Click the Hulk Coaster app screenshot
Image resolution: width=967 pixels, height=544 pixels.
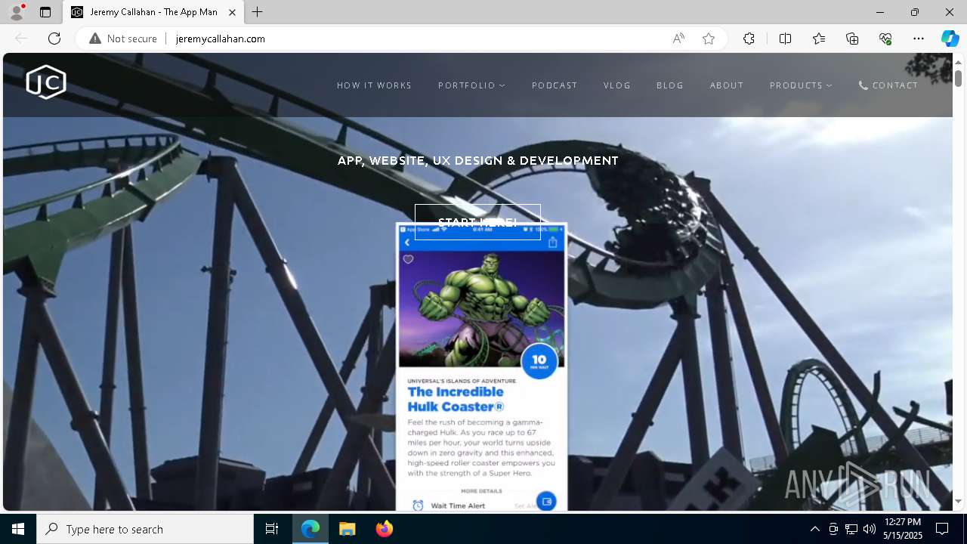tap(481, 366)
